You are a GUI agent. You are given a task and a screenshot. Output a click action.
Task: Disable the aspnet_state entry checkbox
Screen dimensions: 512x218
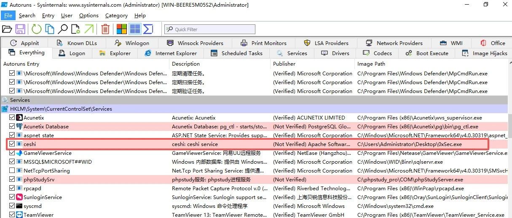tap(12, 136)
